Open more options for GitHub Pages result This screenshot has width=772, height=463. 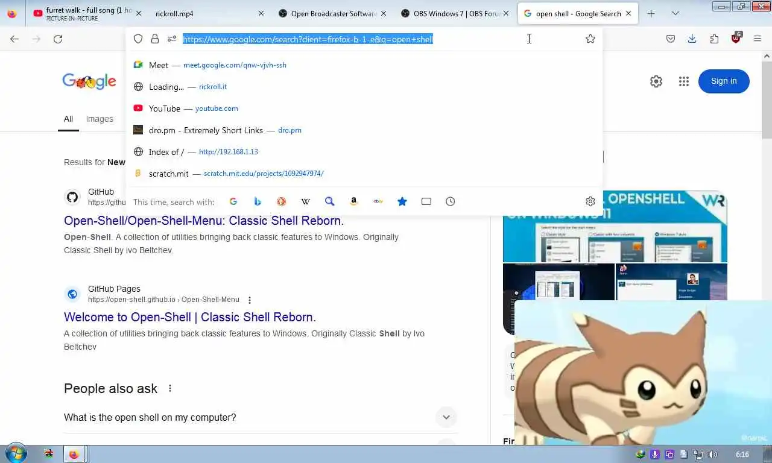coord(250,300)
